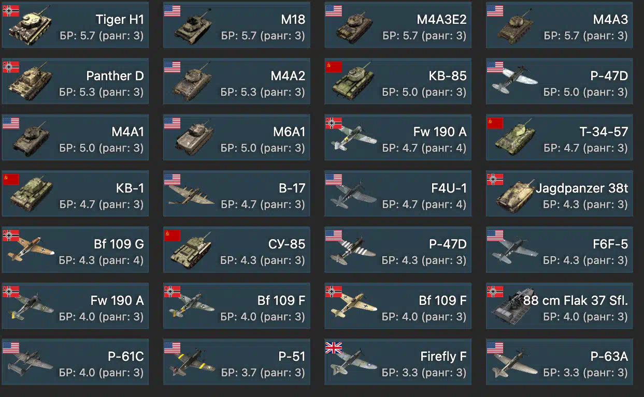Open the 88 cm Flak 37 Sfl. card

pyautogui.click(x=559, y=306)
